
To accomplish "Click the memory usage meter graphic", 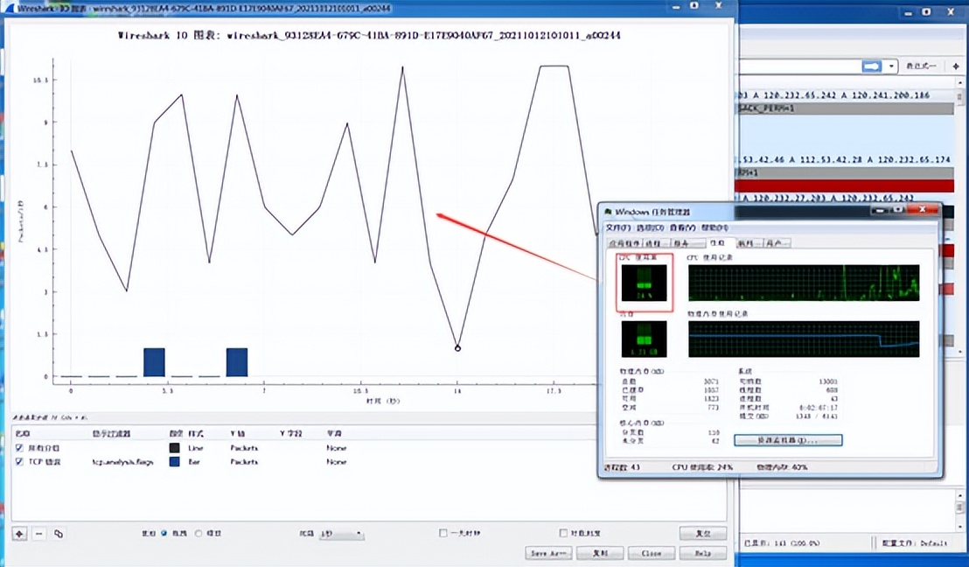I will point(644,338).
